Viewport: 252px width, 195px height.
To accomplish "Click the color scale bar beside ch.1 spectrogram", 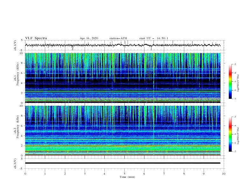I will coord(230,82).
